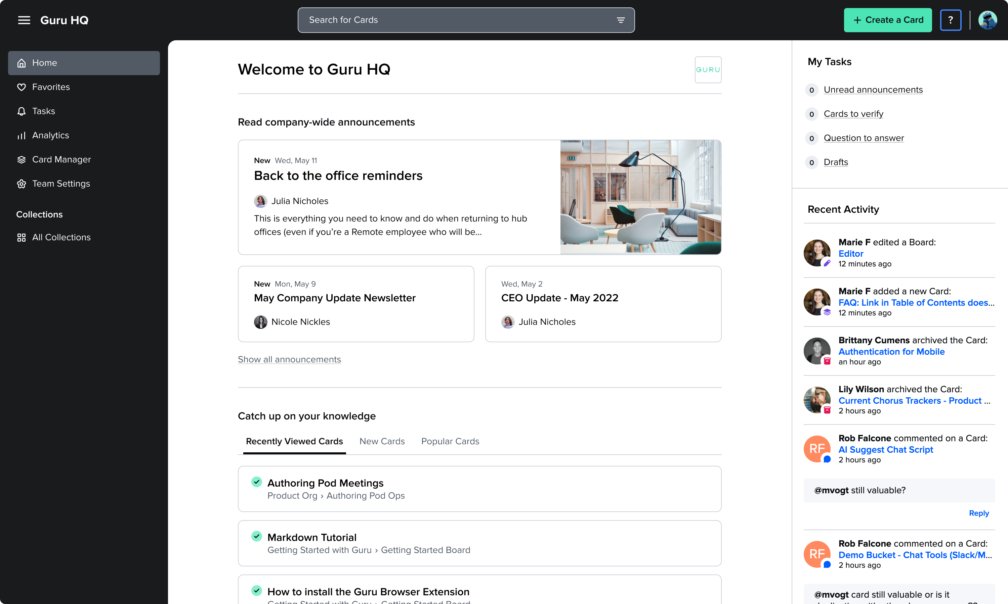Click Julia Nicholes avatar on office reminders

(x=260, y=201)
